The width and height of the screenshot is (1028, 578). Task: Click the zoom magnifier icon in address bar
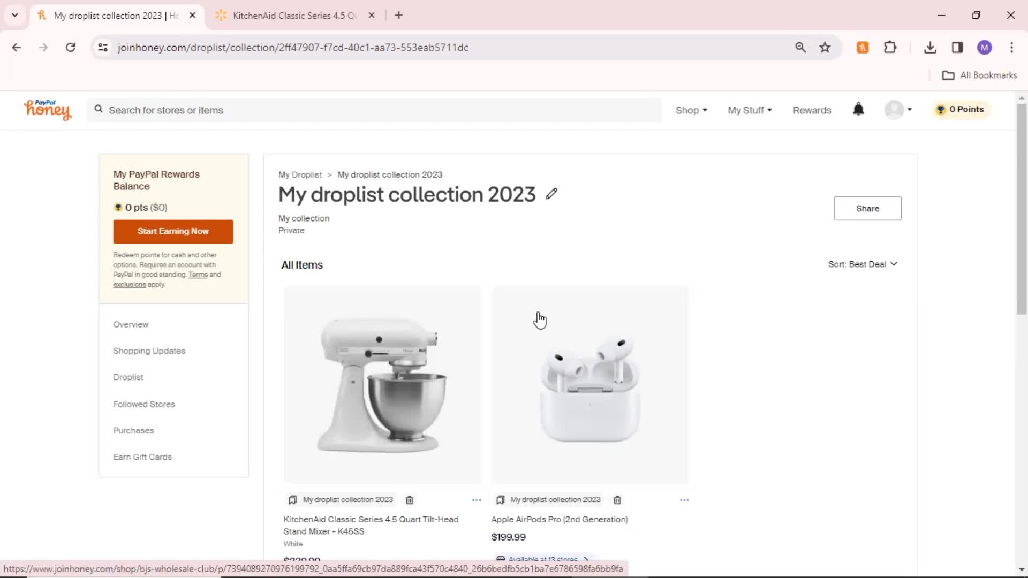[x=800, y=47]
